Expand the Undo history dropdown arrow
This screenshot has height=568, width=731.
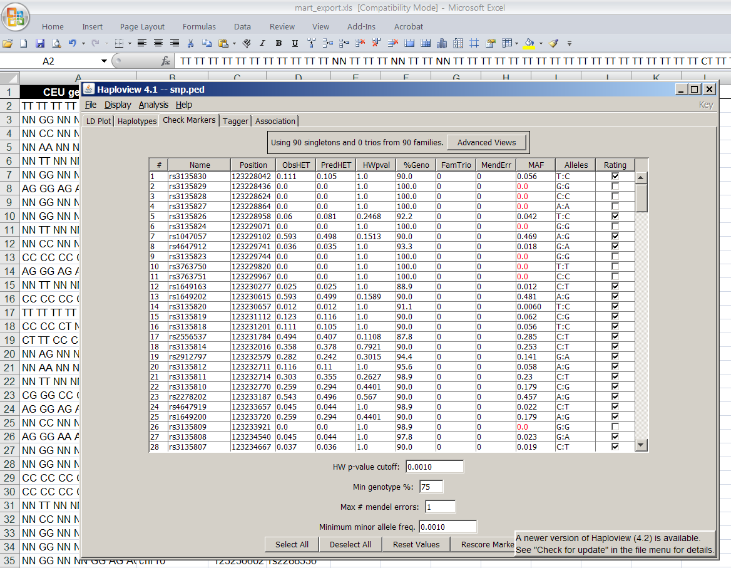click(x=83, y=44)
